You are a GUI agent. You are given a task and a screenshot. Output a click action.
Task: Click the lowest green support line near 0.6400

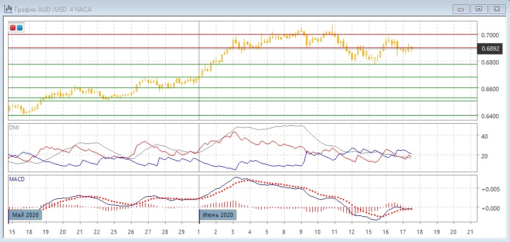pyautogui.click(x=133, y=115)
